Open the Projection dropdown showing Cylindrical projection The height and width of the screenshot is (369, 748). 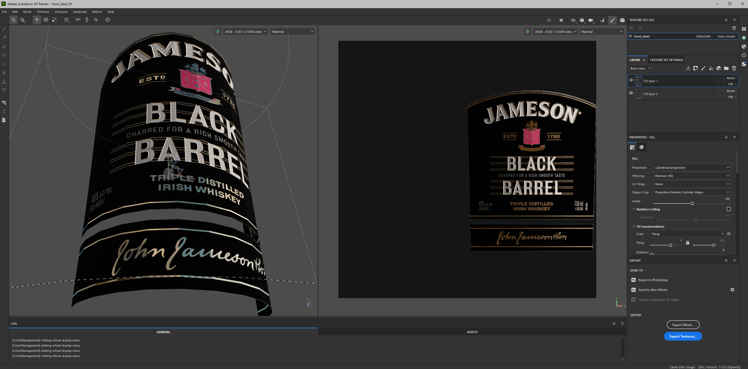[692, 168]
